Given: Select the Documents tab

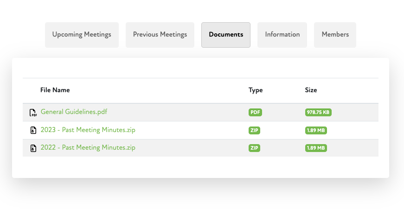Looking at the screenshot, I should pyautogui.click(x=226, y=35).
